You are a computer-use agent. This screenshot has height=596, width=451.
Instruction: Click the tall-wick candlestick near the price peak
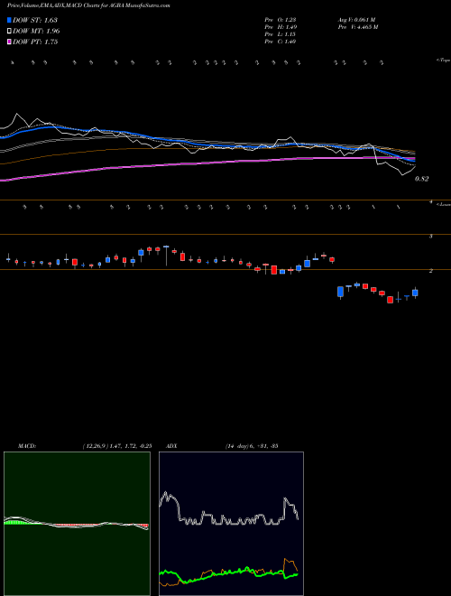point(166,256)
